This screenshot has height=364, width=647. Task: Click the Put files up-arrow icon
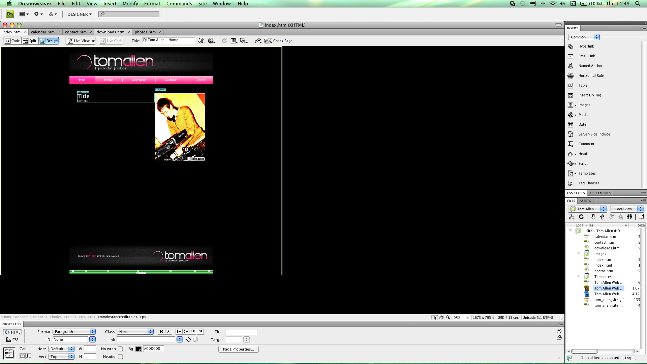coord(602,217)
